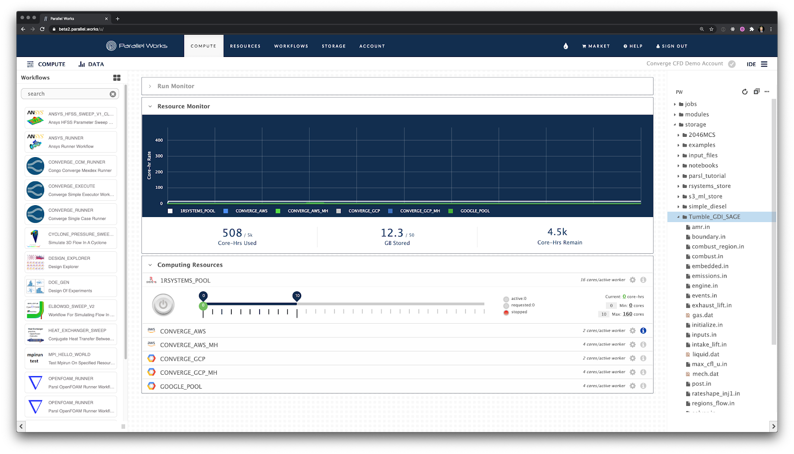The height and width of the screenshot is (454, 794).
Task: Open the IDE hamburger menu icon
Action: [764, 64]
